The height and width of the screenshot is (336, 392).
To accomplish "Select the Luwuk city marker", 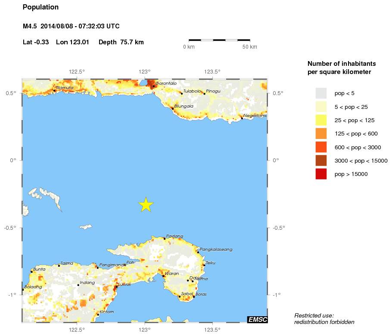I will [x=116, y=287].
